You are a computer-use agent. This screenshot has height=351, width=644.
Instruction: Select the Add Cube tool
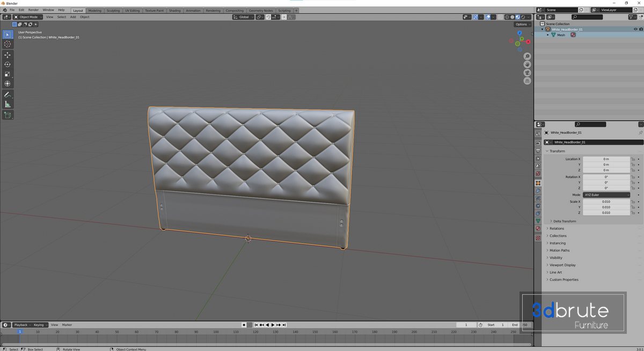click(x=8, y=115)
